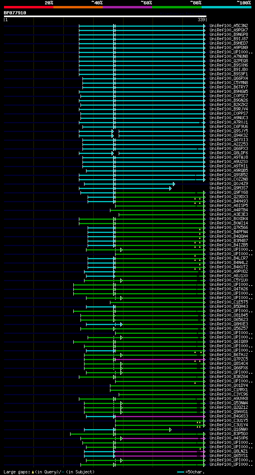This screenshot has width=255, height=475.
Task: Open hit UniRef100_A9PGN9
Action: 229,48
